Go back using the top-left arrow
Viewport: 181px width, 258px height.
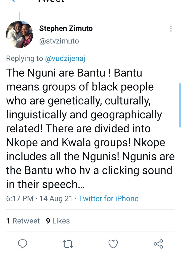(13, 1)
